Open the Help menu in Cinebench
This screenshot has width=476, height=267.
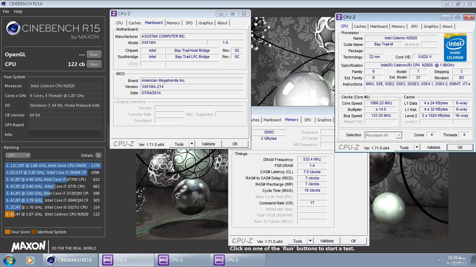point(18,11)
